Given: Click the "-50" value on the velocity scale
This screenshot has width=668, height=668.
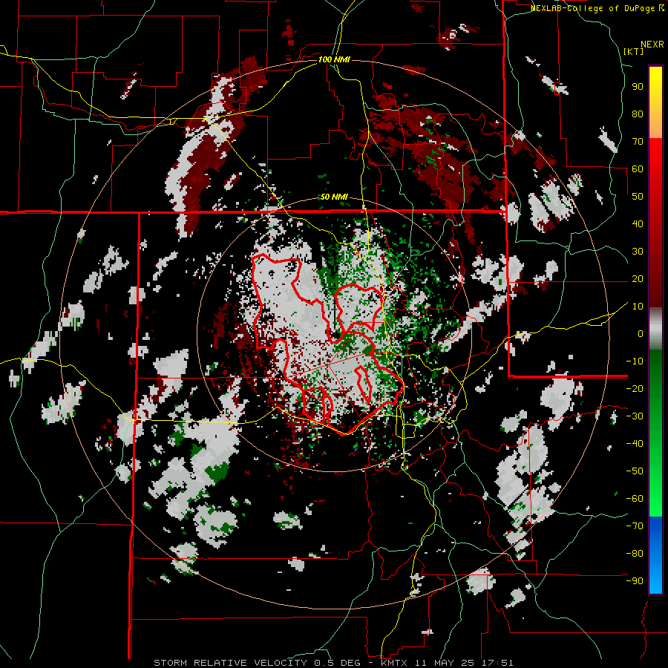Looking at the screenshot, I should [x=635, y=471].
